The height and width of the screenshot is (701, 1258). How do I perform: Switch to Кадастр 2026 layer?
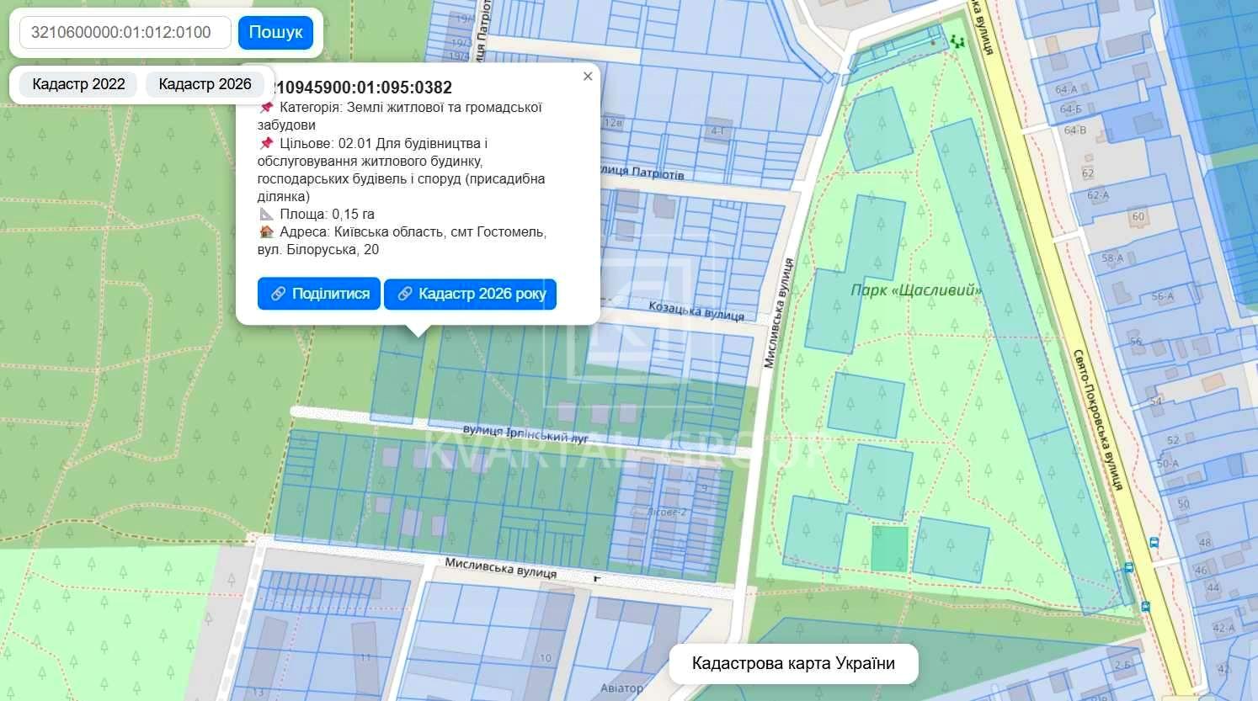[205, 84]
